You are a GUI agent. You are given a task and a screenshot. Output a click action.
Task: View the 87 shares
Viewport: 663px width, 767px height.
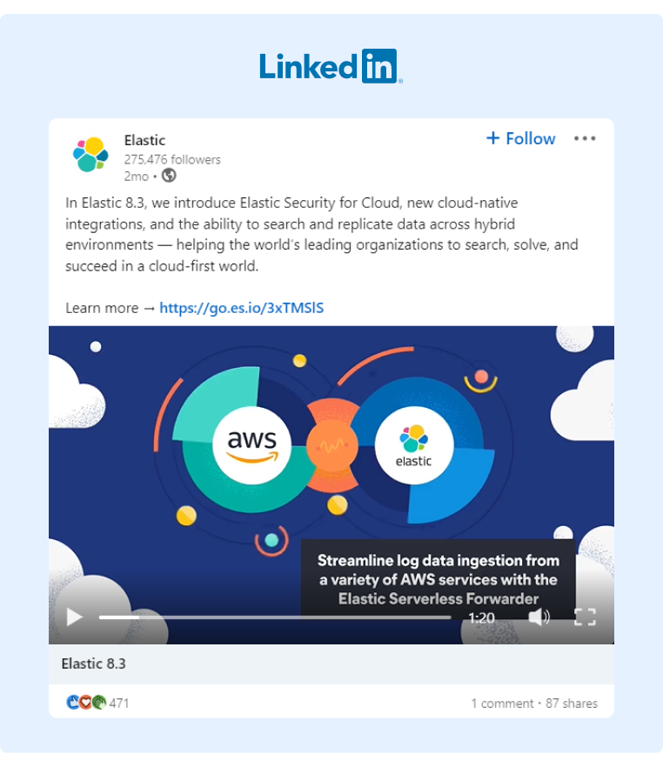[571, 703]
